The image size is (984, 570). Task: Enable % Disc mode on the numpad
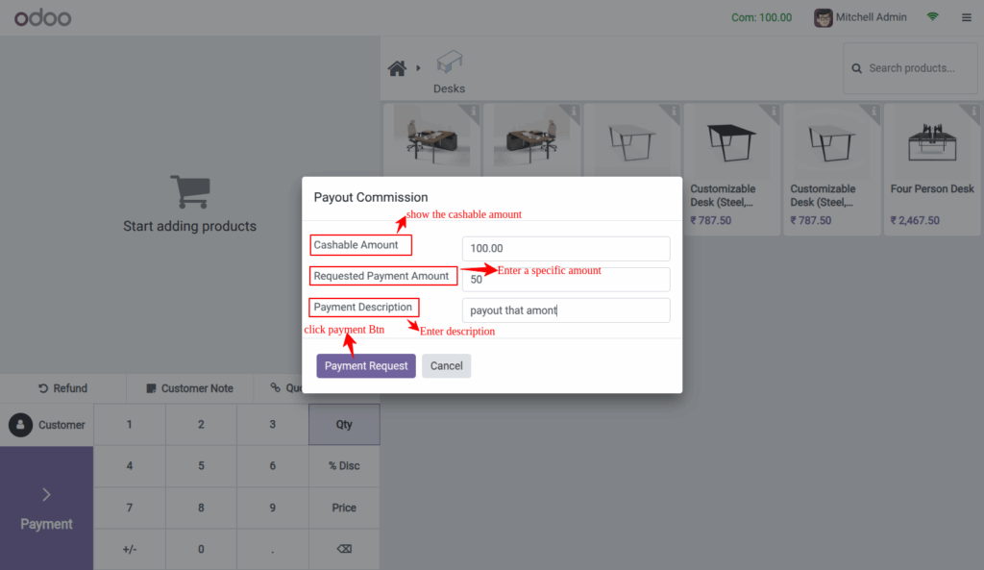344,466
